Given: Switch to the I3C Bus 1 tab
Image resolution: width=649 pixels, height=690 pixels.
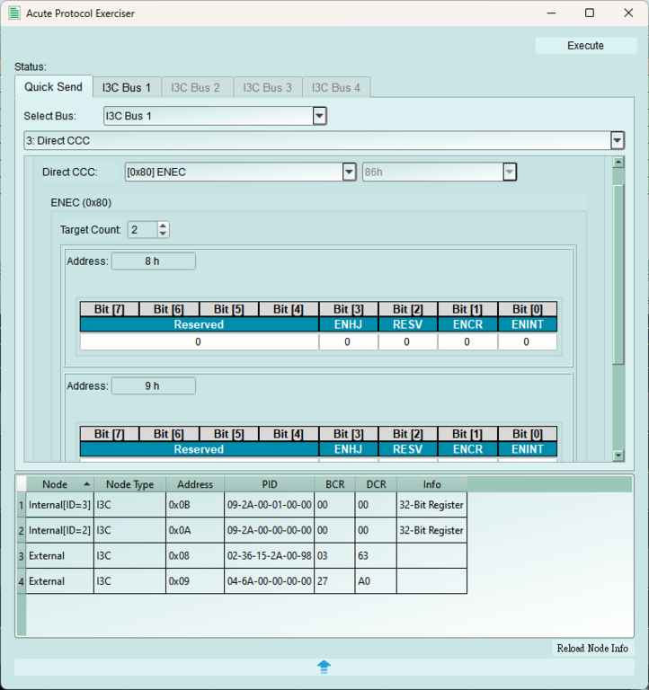Looking at the screenshot, I should [x=127, y=87].
